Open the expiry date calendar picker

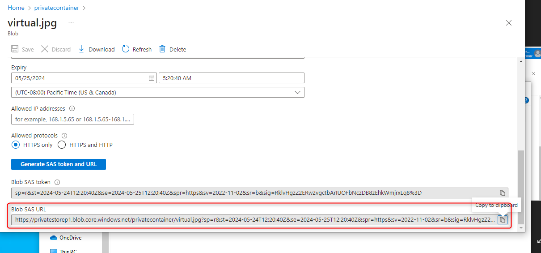click(152, 78)
